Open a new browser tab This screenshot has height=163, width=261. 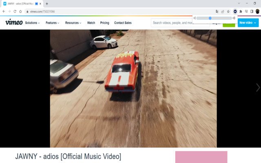click(47, 4)
